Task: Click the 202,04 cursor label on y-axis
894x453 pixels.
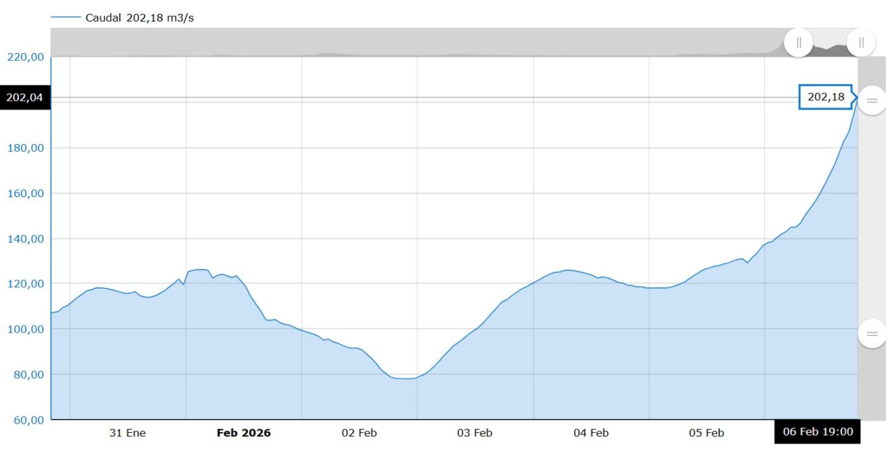Action: (24, 98)
